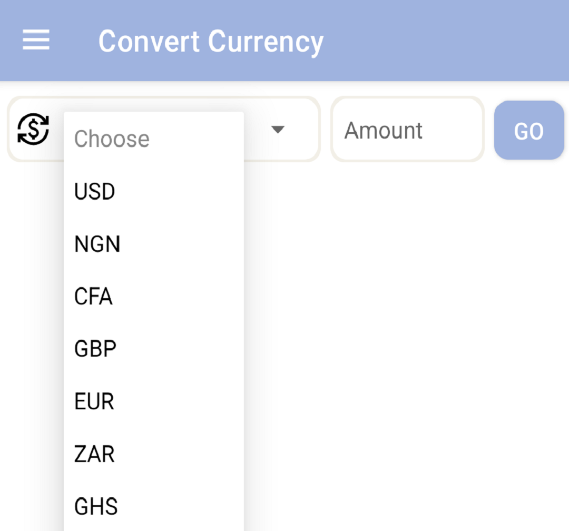
Task: Select the Choose placeholder option
Action: pyautogui.click(x=112, y=139)
